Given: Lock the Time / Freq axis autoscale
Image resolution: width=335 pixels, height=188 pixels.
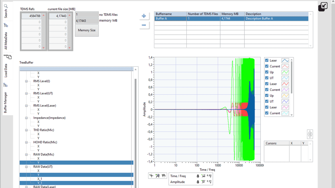Looking at the screenshot, I should 198,176.
